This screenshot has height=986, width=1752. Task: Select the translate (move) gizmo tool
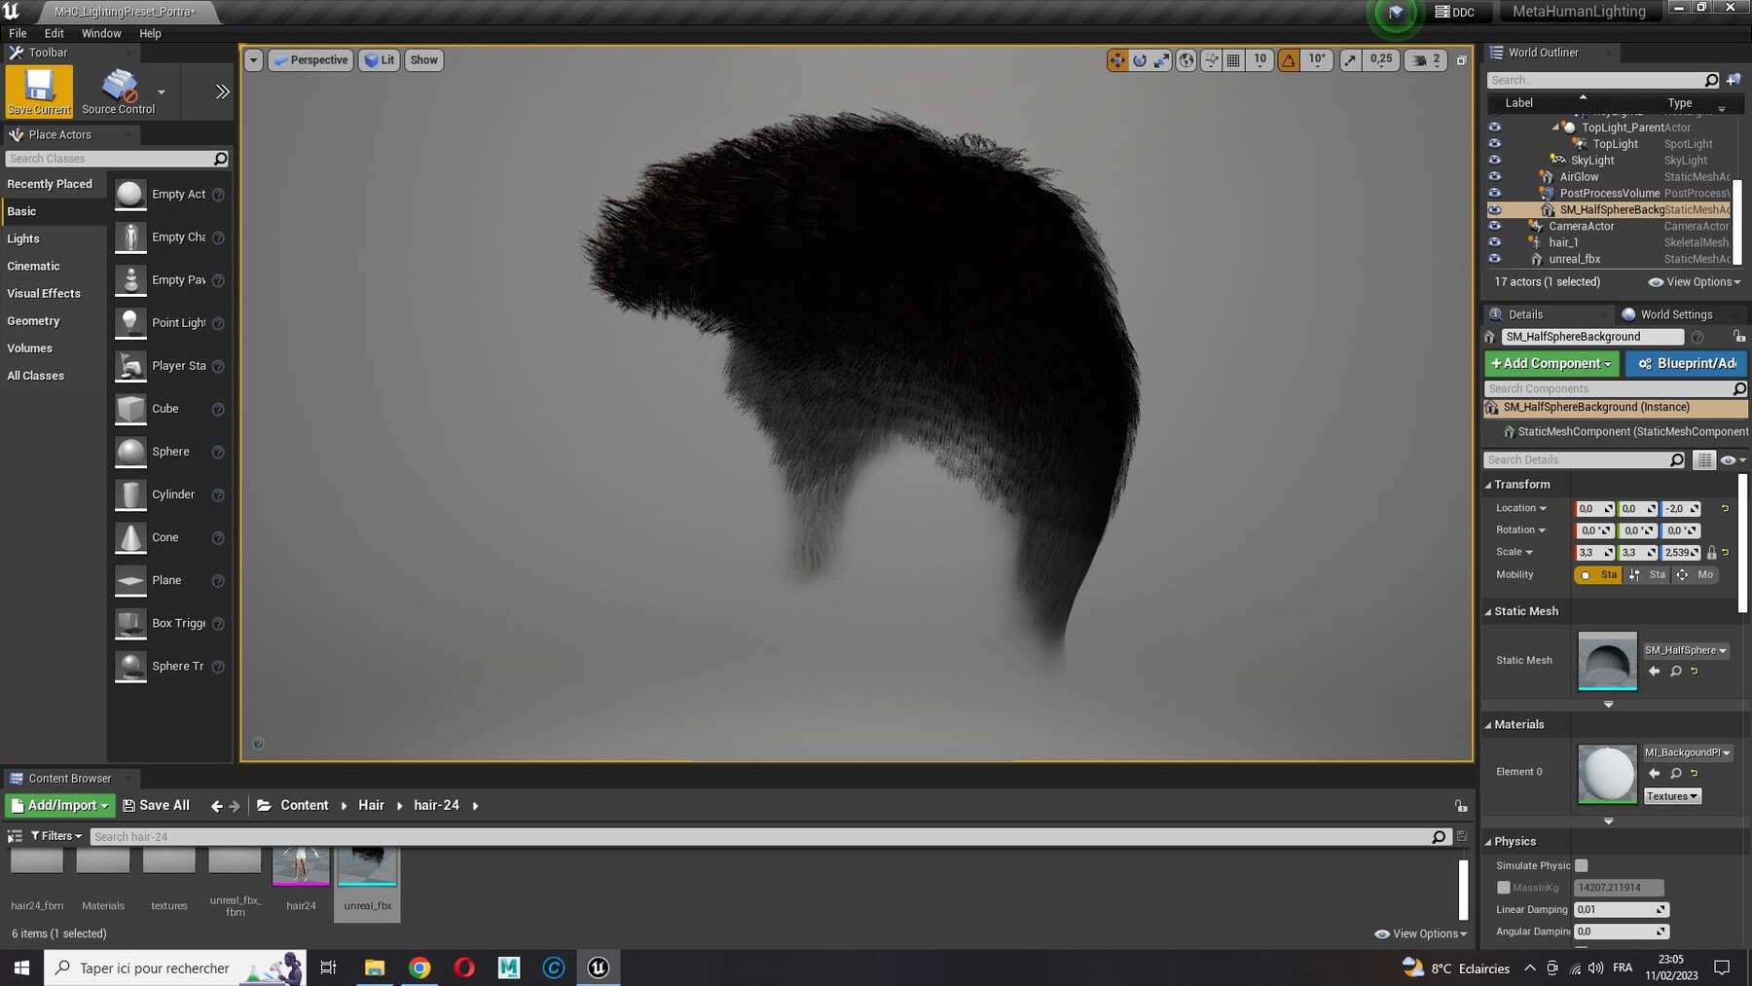[1117, 60]
